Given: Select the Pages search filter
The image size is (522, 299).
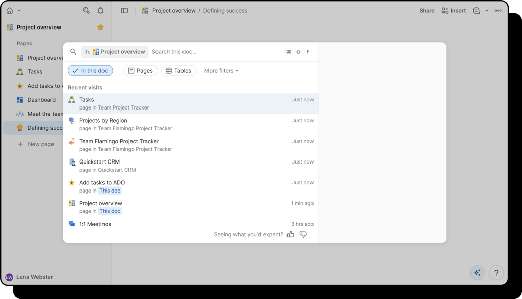Looking at the screenshot, I should pos(140,70).
